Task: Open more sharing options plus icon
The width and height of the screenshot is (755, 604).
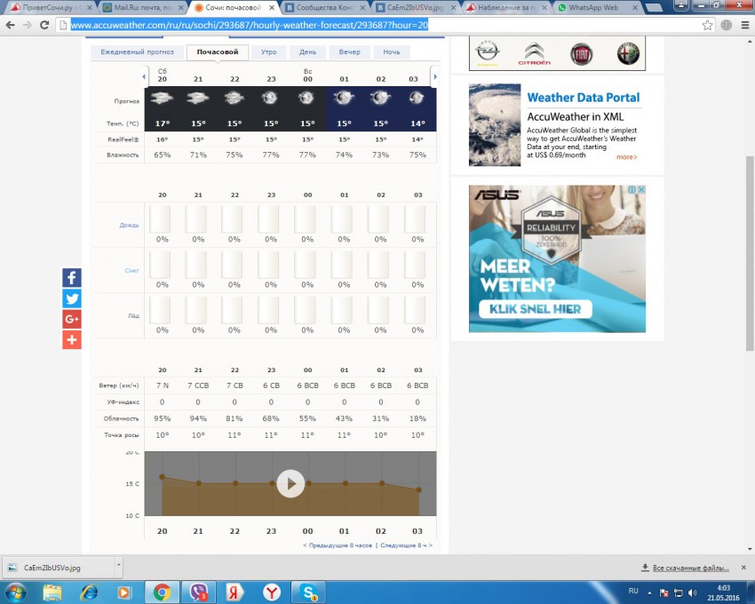Action: coord(72,339)
